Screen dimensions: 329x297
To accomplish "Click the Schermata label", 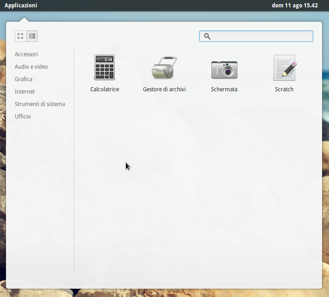I will pyautogui.click(x=224, y=89).
